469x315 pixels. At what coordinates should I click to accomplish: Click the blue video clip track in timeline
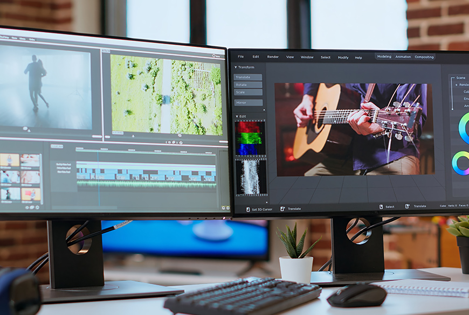[146, 174]
